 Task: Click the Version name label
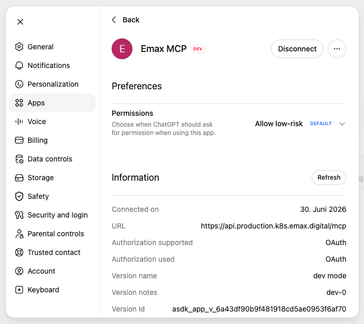point(134,276)
